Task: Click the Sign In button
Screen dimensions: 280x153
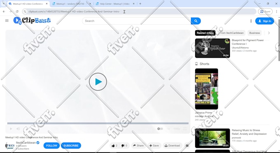Action: (x=264, y=21)
